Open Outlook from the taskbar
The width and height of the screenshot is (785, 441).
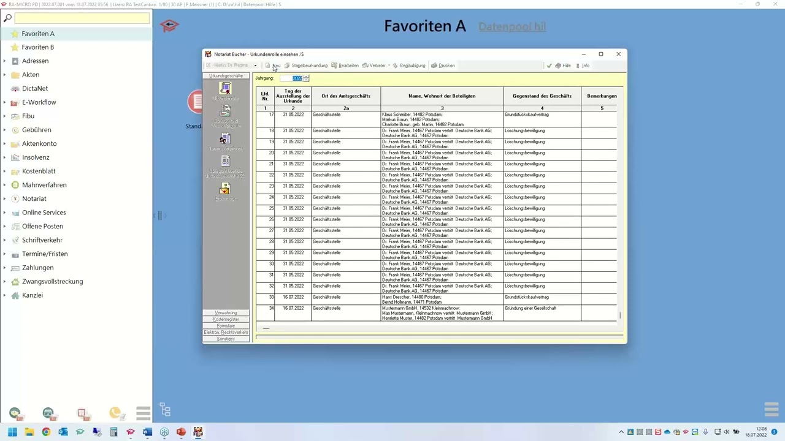(x=63, y=432)
